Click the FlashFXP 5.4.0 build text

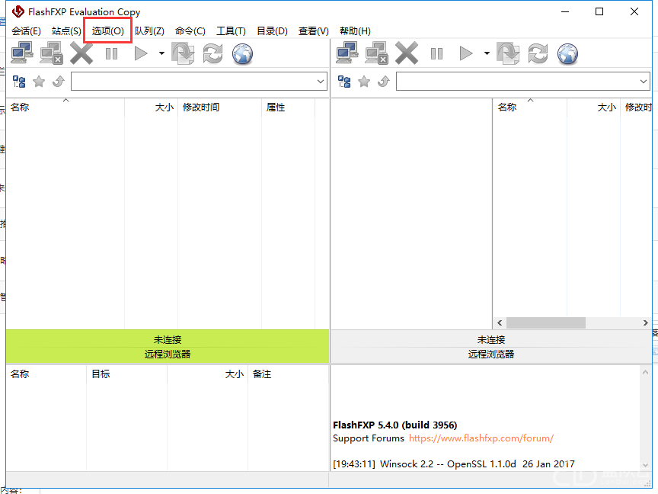tap(395, 425)
